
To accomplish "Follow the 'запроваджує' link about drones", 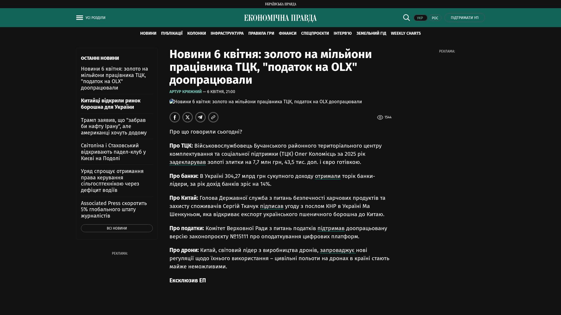I will [x=337, y=250].
